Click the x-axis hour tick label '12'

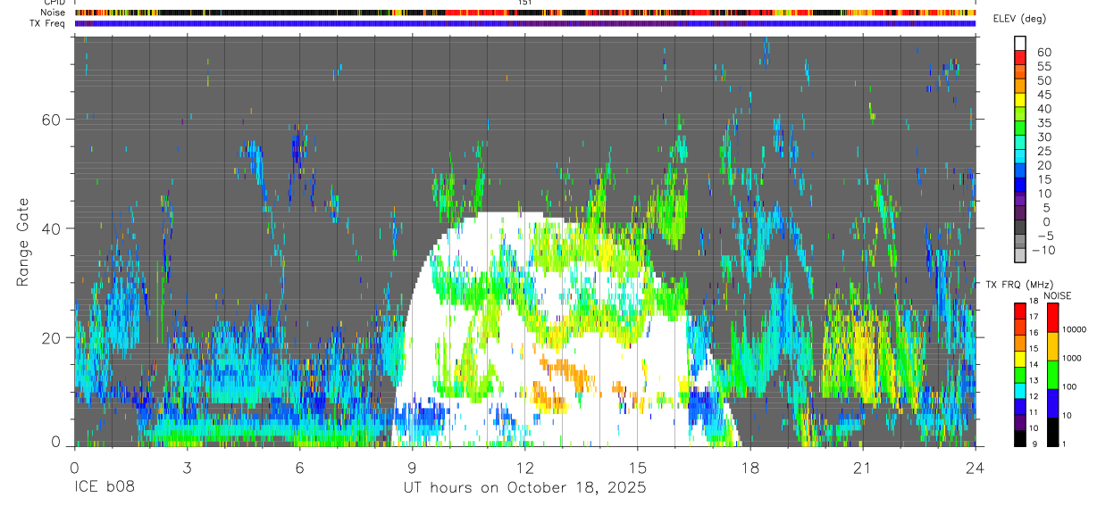point(524,468)
